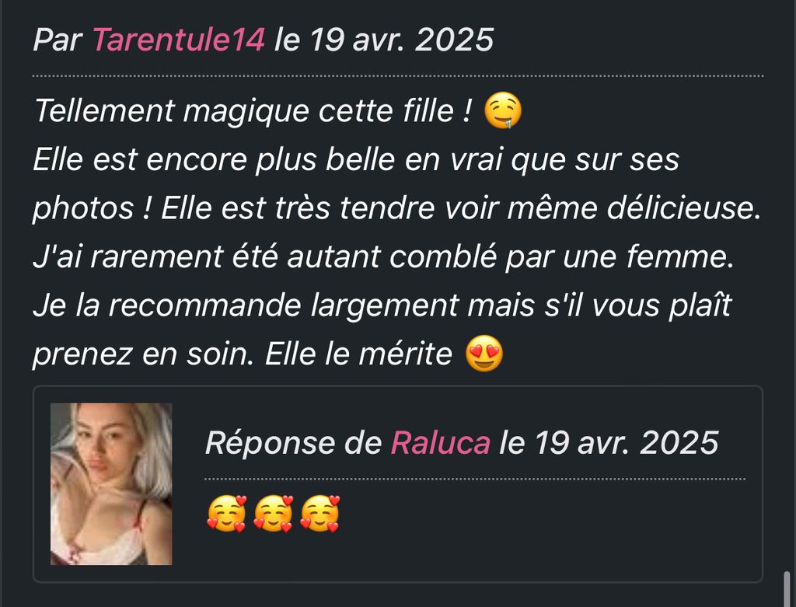Click the review date beside Tarentule14
Viewport: 796px width, 607px height.
click(384, 40)
